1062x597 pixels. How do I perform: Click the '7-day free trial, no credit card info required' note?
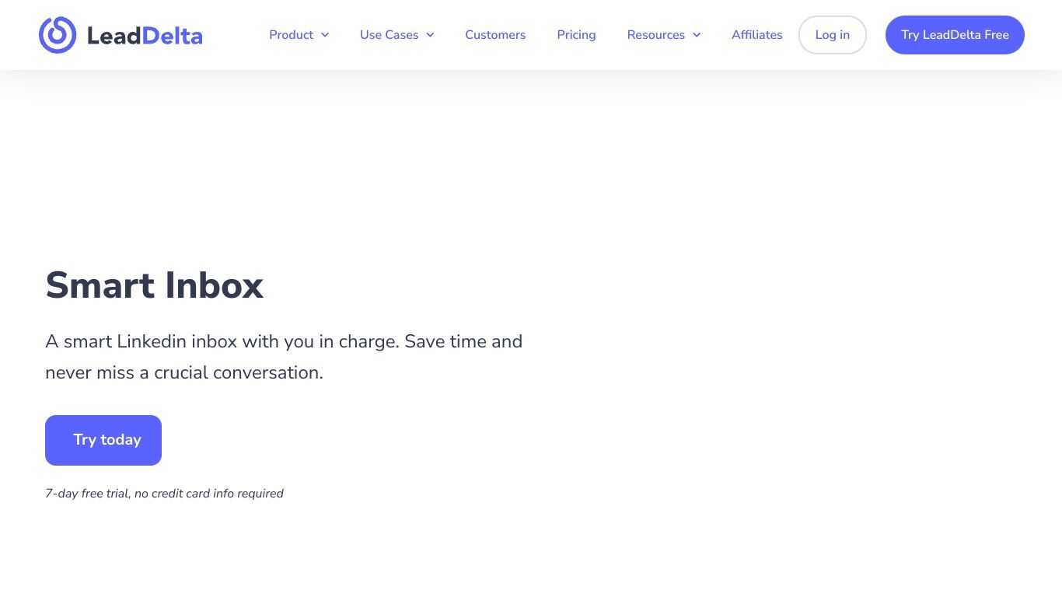click(164, 494)
